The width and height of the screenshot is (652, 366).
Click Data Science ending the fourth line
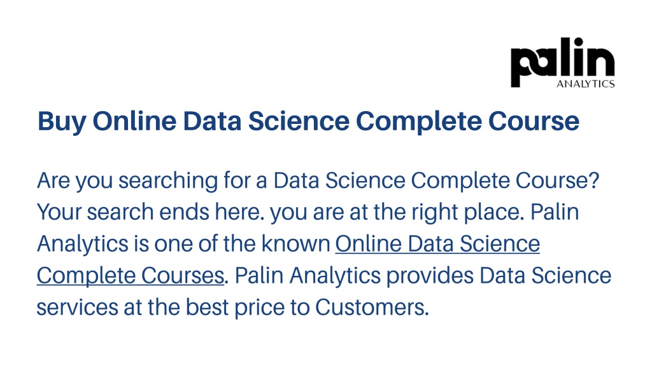(x=545, y=276)
